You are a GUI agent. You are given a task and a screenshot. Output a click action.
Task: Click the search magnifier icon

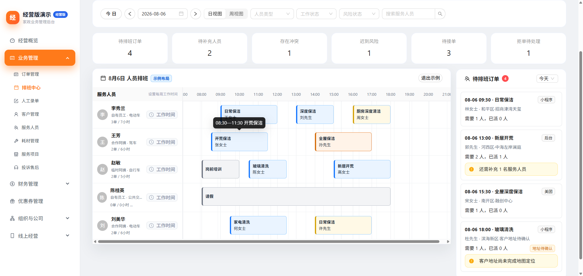pyautogui.click(x=440, y=14)
